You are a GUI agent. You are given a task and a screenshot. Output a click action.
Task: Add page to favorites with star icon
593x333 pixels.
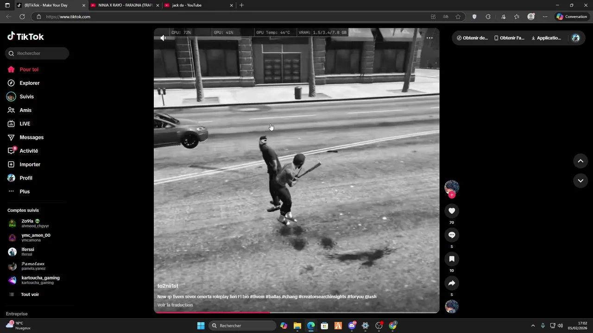click(x=458, y=17)
